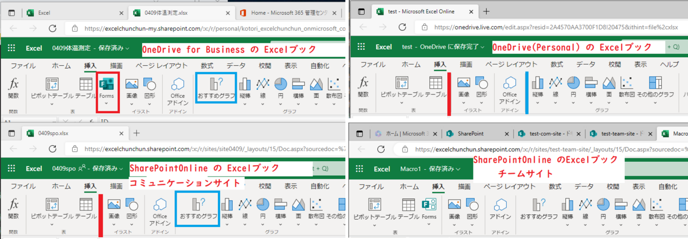Click the address bar in the test window

tap(553, 27)
